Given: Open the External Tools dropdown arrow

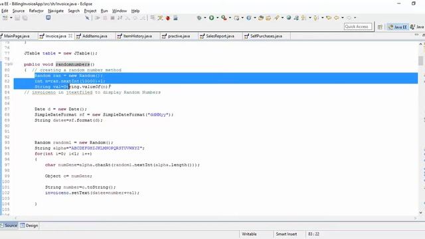Looking at the screenshot, I should [x=230, y=18].
